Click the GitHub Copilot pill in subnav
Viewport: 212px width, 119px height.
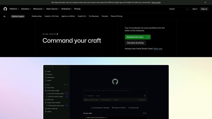pos(18,16)
